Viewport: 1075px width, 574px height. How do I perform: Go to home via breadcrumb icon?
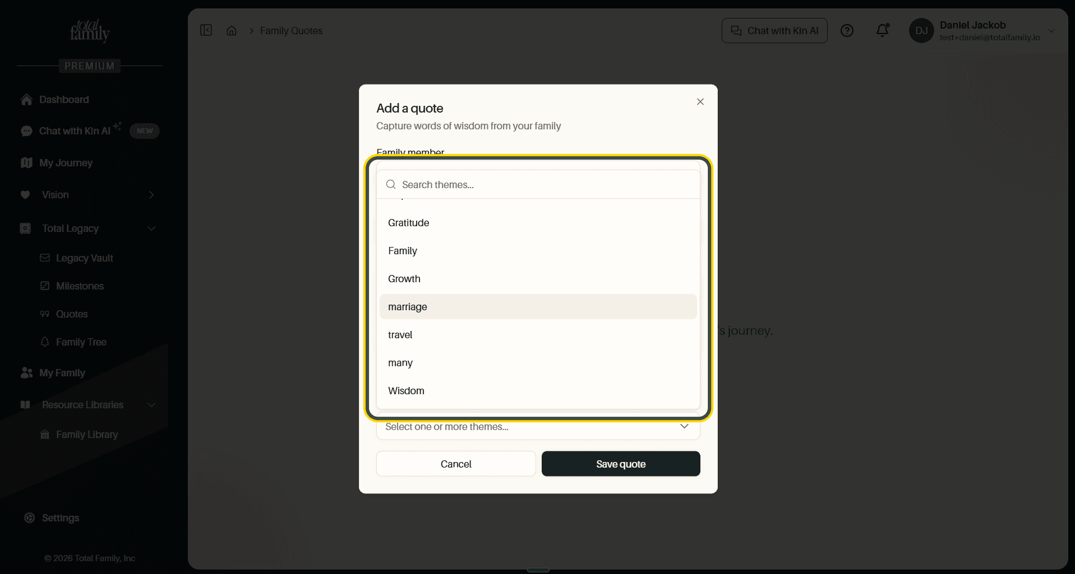coord(232,31)
